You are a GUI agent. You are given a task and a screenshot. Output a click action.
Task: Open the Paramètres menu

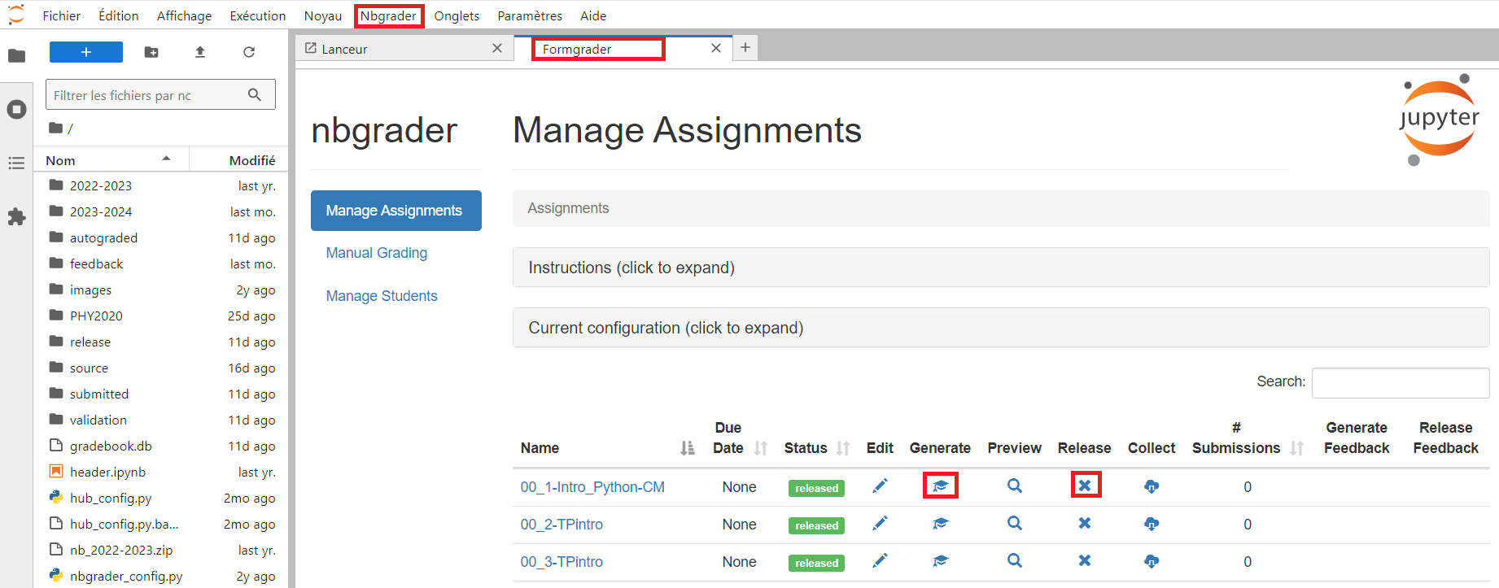click(x=530, y=15)
